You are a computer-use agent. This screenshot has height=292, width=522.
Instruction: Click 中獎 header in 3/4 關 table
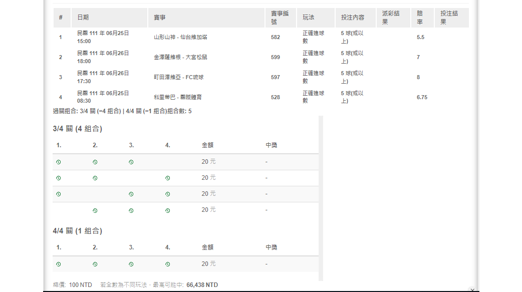(272, 145)
